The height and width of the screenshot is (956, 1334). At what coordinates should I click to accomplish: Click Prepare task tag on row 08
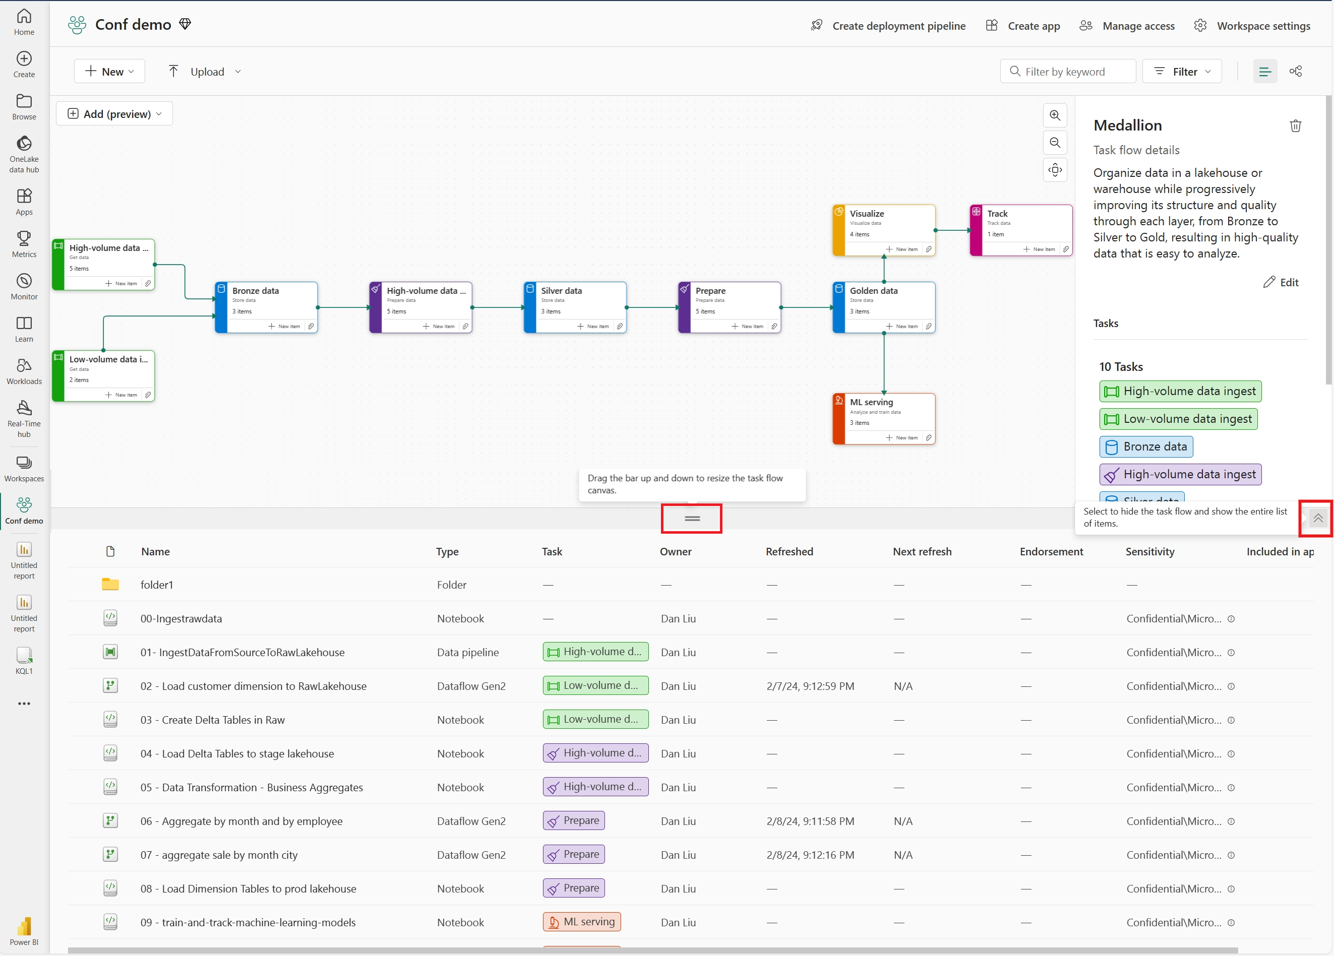[x=574, y=888]
